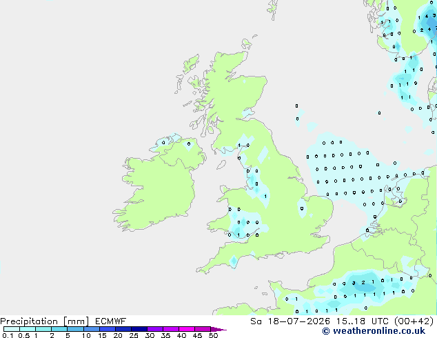Select the 2 to 5 mm legend swatch
Image resolution: width=437 pixels, height=338 pixels.
[x=59, y=329]
